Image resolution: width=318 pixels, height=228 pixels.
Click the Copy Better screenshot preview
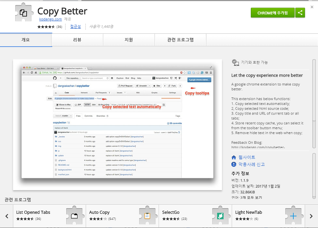(118, 125)
